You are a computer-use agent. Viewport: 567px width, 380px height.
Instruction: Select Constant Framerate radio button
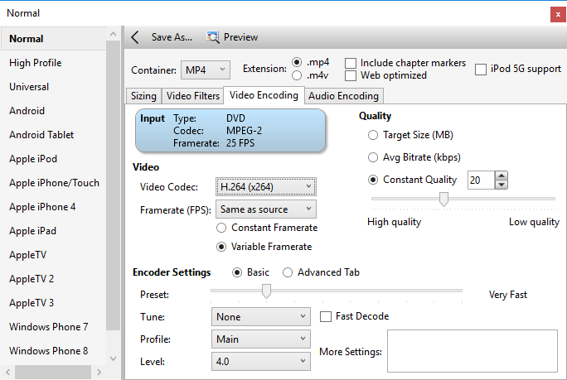(221, 228)
